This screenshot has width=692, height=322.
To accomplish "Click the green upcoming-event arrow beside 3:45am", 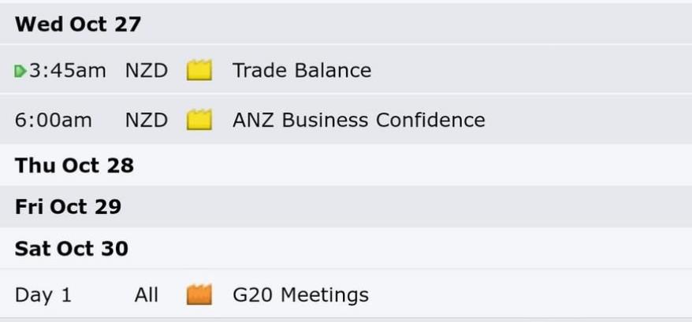I will (20, 71).
